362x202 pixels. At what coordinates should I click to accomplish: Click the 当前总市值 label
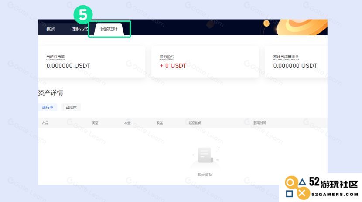click(x=55, y=57)
